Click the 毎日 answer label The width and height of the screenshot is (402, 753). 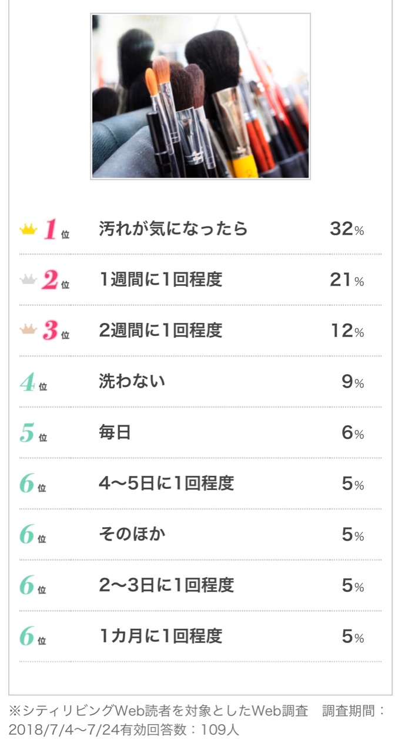pos(115,433)
